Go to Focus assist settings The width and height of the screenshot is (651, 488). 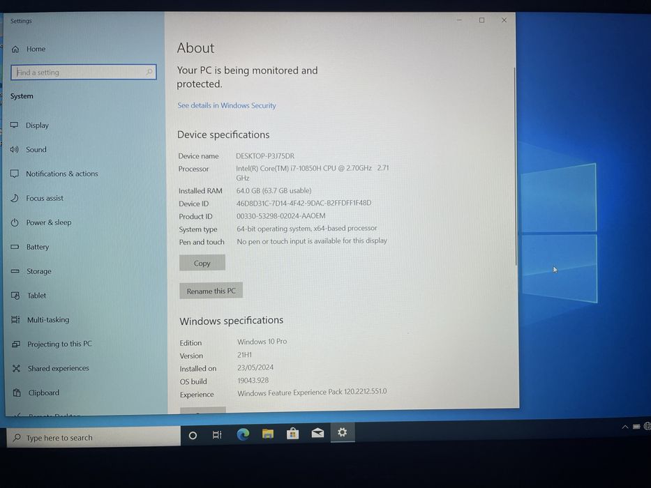point(45,199)
